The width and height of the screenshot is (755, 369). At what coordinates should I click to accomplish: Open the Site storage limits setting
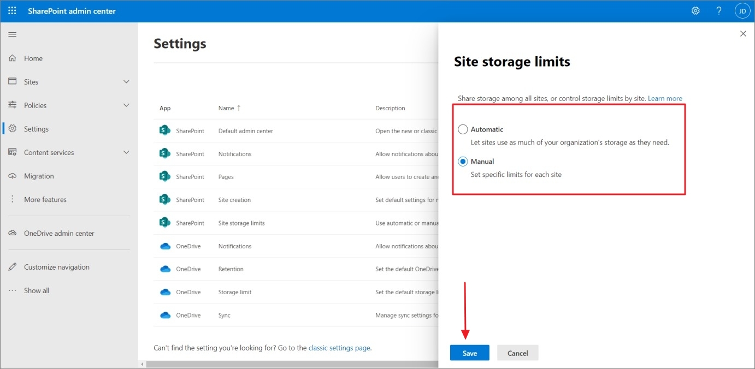[x=241, y=223]
